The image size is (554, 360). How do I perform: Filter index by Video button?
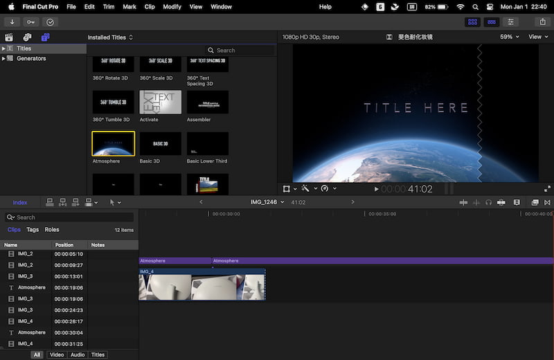tap(57, 354)
